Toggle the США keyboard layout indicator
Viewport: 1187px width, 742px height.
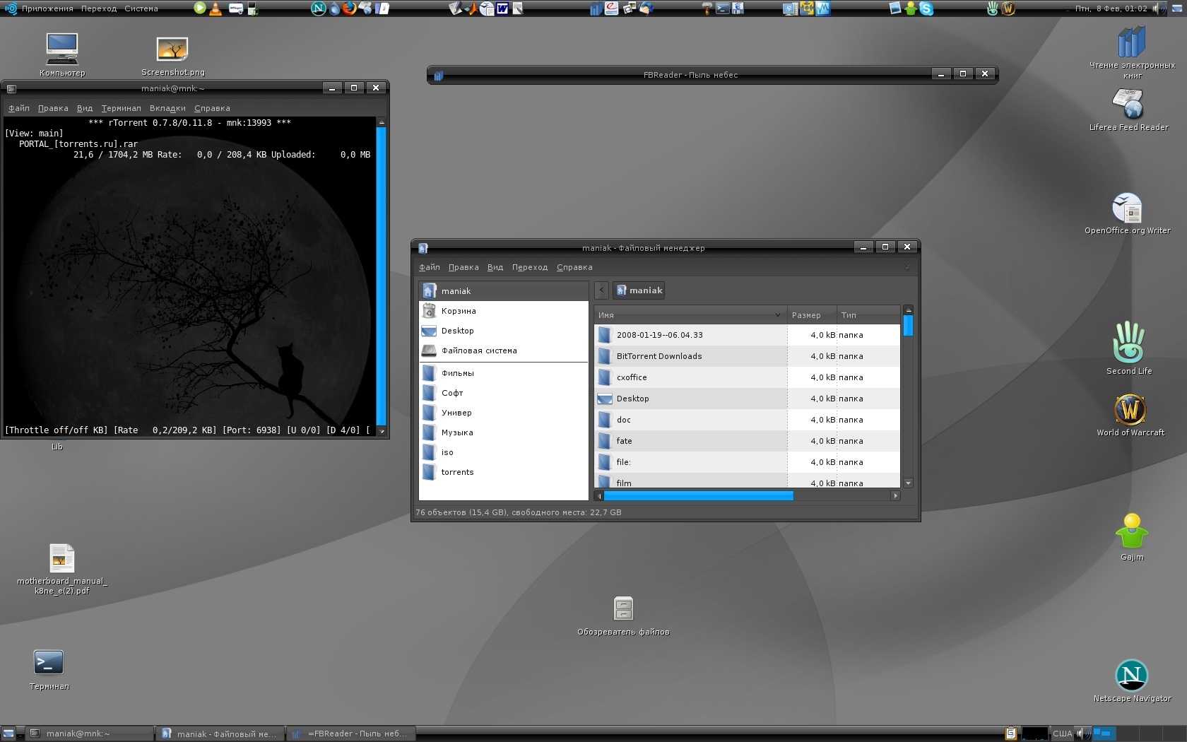pos(1062,734)
